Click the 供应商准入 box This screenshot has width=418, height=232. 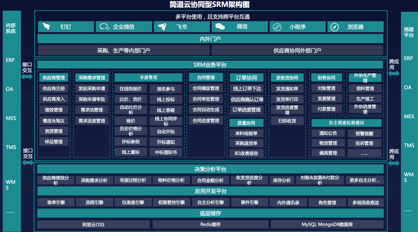[x=54, y=99]
